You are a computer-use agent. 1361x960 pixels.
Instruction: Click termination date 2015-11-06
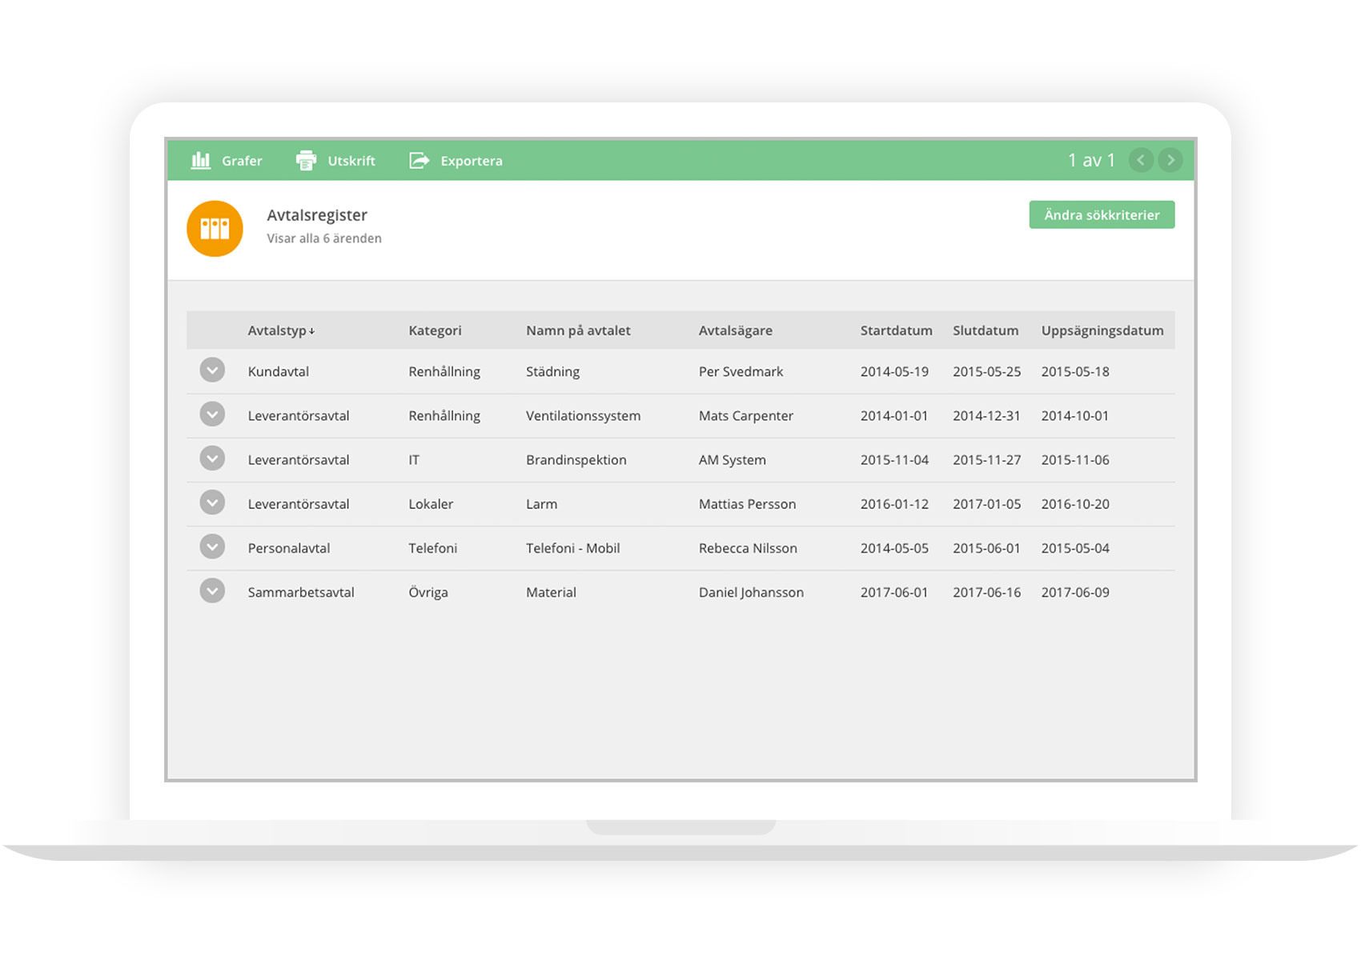tap(1075, 459)
